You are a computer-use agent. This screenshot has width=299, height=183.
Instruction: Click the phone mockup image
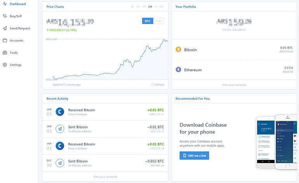coord(277,142)
